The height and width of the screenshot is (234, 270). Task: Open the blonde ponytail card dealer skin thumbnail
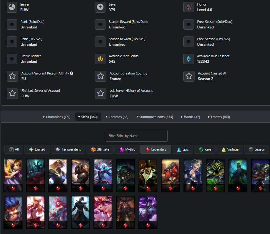[193, 175]
